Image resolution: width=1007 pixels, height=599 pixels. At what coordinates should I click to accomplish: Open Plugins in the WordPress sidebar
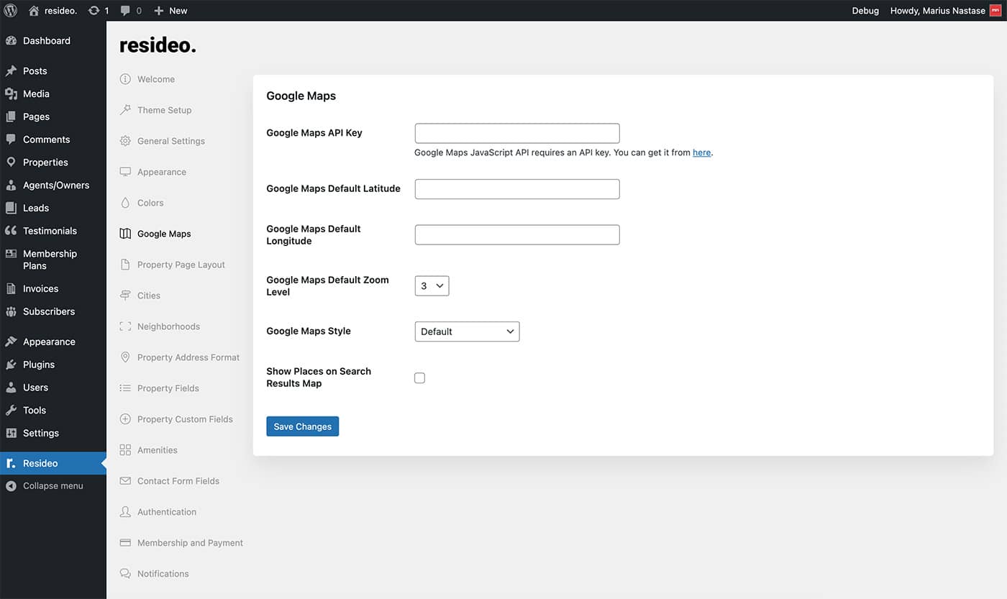[38, 365]
